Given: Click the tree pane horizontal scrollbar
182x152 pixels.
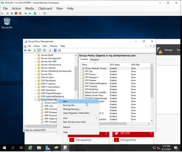Looking at the screenshot, I should (x=41, y=126).
